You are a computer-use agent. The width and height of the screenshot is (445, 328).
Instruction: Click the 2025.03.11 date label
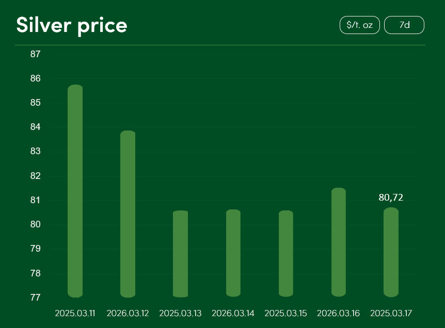pos(75,313)
